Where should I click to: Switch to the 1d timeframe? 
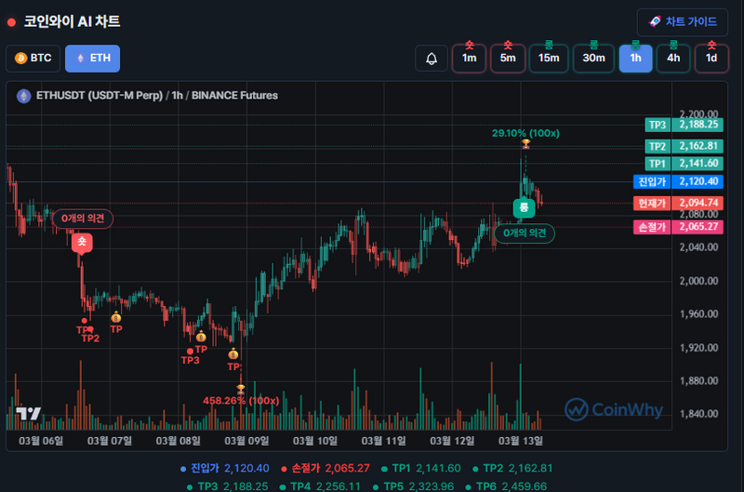tap(711, 58)
